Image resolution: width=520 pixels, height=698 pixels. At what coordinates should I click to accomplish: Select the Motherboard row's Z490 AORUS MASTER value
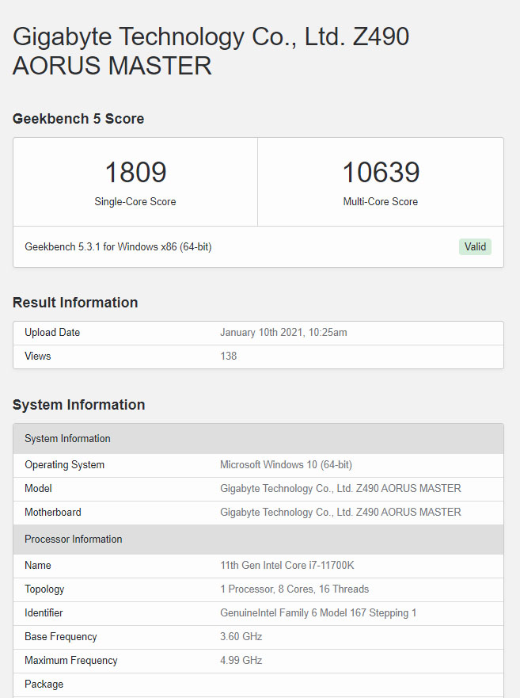coord(340,512)
